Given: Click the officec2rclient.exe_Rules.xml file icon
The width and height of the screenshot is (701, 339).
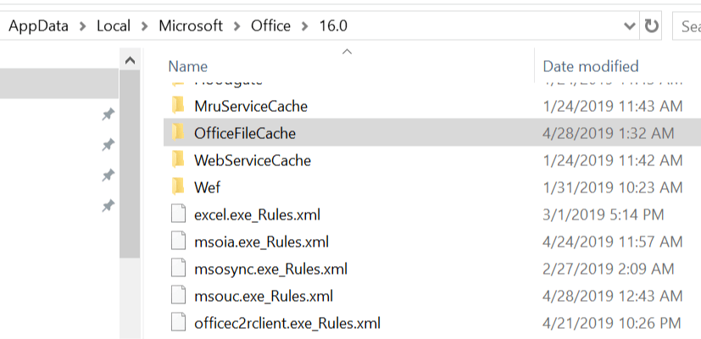Looking at the screenshot, I should coord(177,323).
